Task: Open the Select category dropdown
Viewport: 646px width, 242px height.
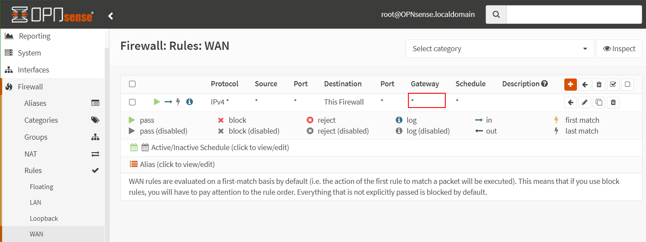Action: pos(500,49)
